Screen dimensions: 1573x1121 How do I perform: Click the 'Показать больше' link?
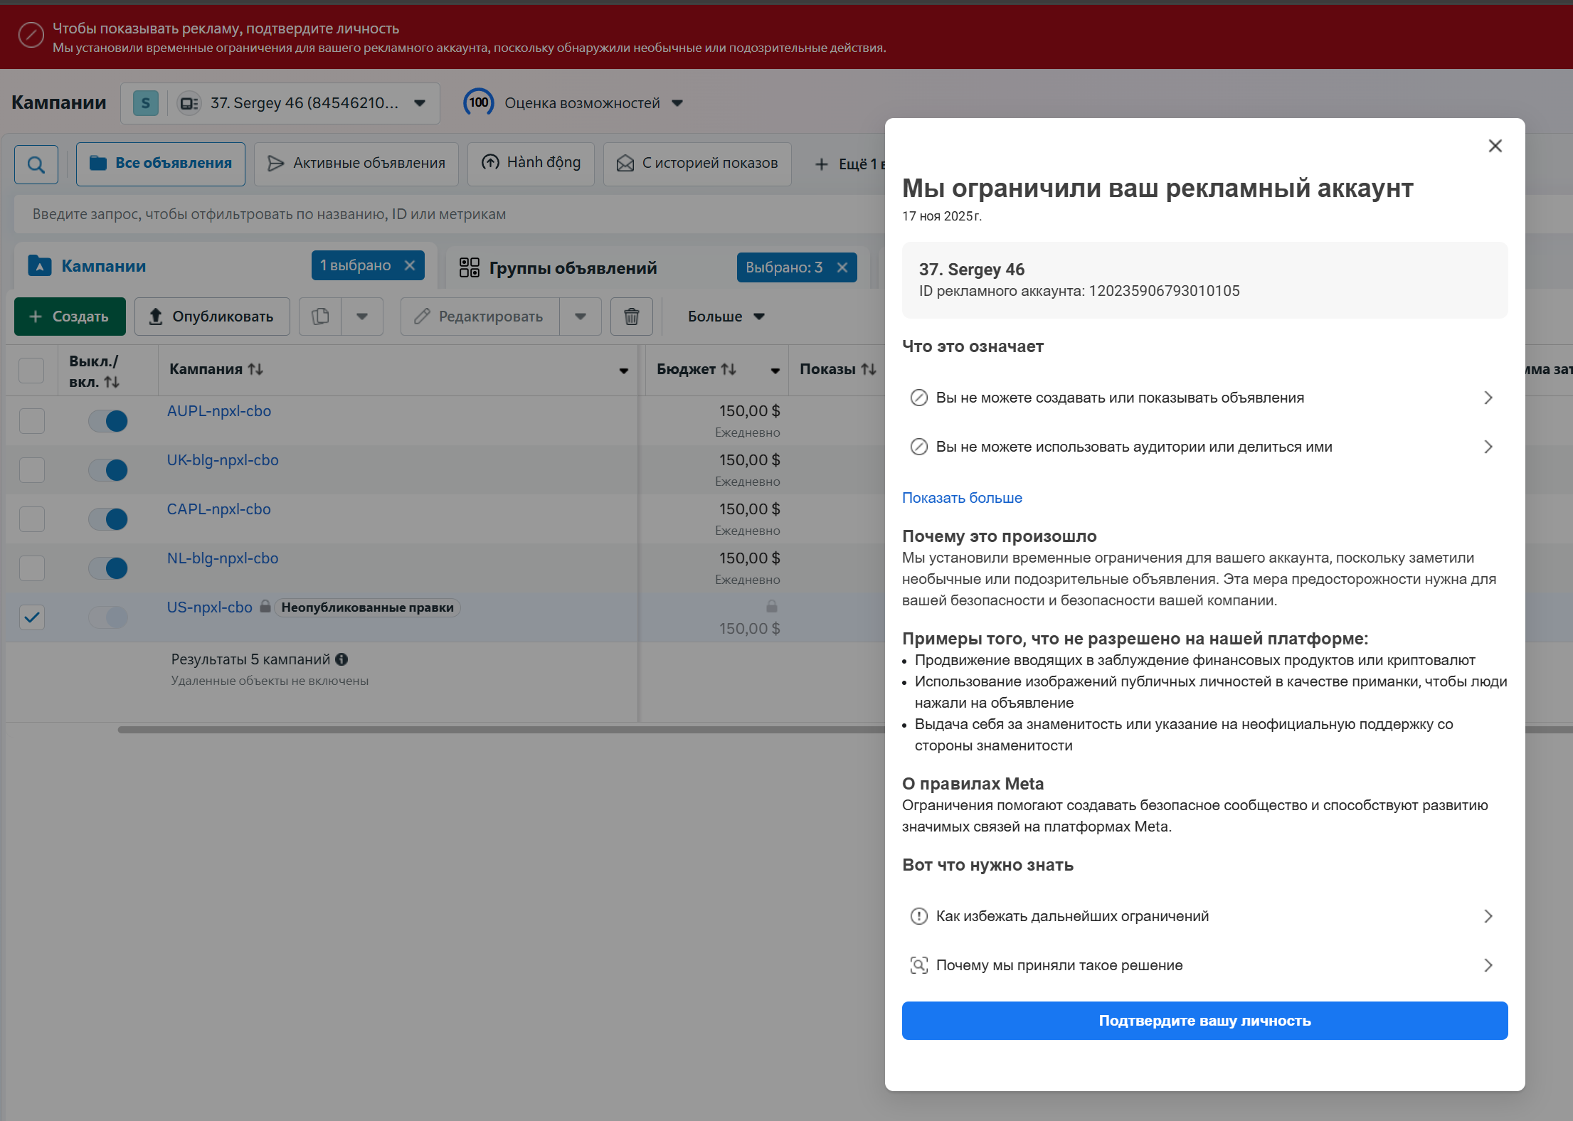962,498
